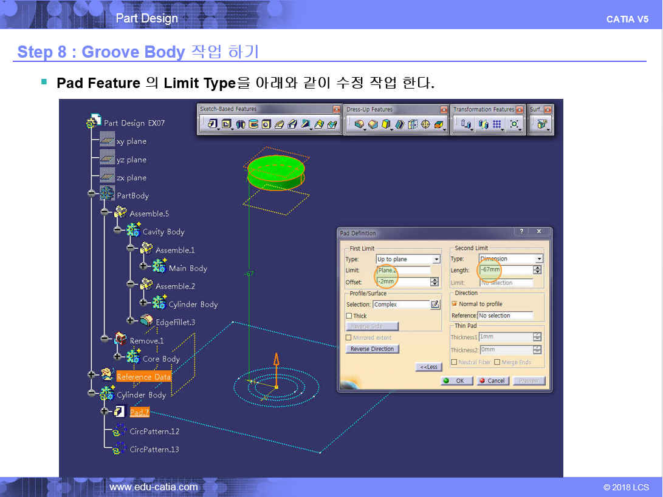Image resolution: width=663 pixels, height=497 pixels.
Task: Select Pad.7 in the specification tree
Action: click(139, 413)
